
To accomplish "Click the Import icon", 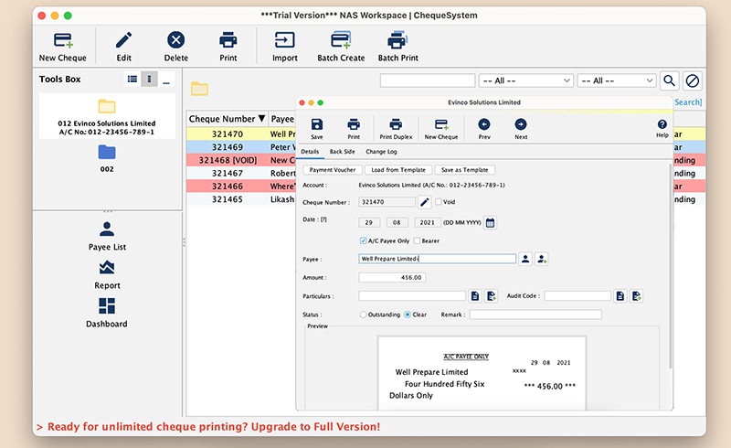I will (285, 40).
